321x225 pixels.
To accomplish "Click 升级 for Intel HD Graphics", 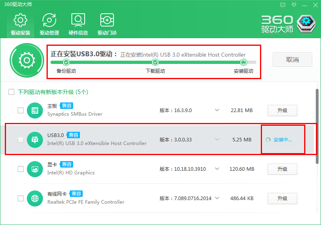I will 282,169.
